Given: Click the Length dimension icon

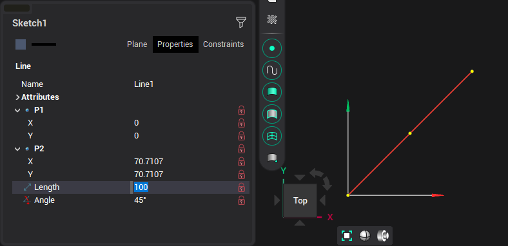Looking at the screenshot, I should pos(27,187).
